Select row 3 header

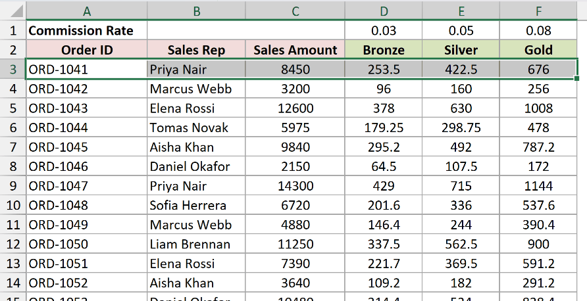(13, 69)
